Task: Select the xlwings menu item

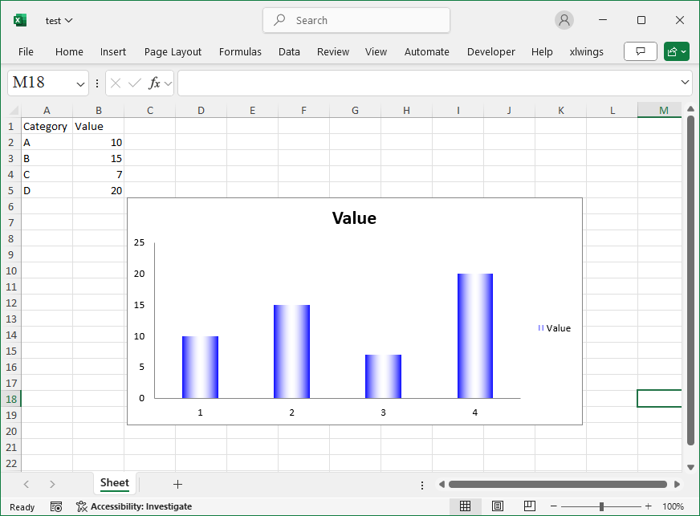Action: [x=587, y=51]
